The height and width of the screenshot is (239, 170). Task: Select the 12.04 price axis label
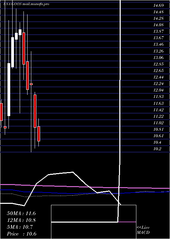point(158,90)
